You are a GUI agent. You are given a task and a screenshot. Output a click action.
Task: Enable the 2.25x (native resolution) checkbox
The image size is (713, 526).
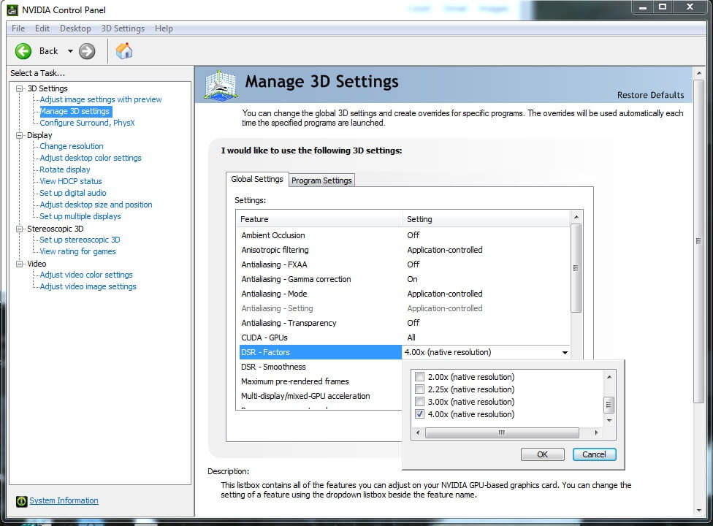(419, 389)
